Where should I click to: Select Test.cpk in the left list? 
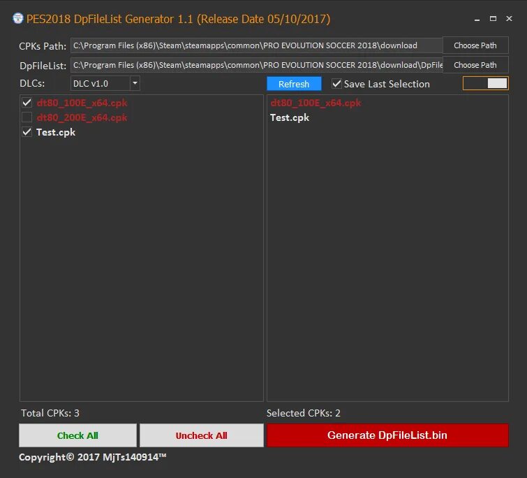coord(56,132)
